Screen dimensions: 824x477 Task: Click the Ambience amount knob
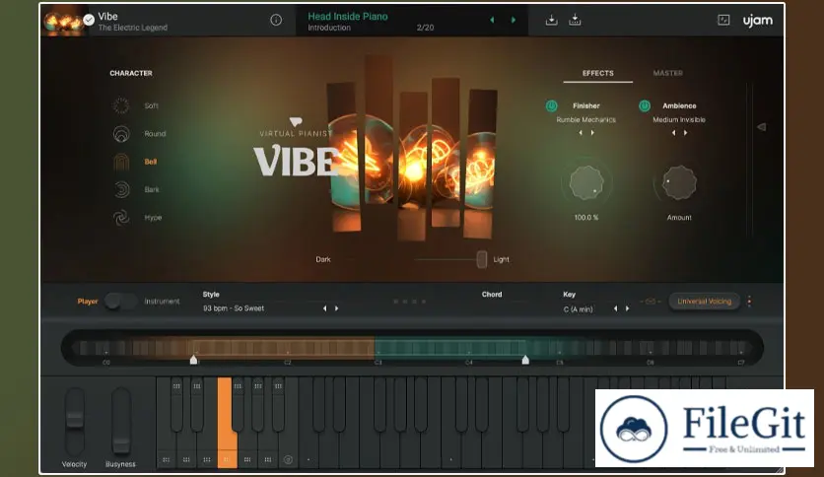pos(679,182)
